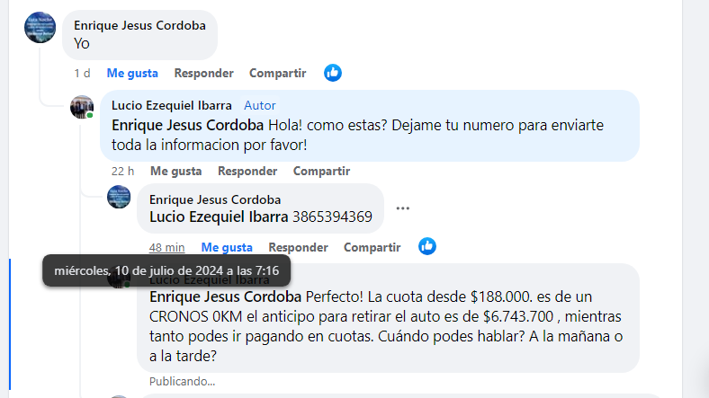Open the "Enrique Jesus Cordoba" author name on the top comment

click(140, 25)
